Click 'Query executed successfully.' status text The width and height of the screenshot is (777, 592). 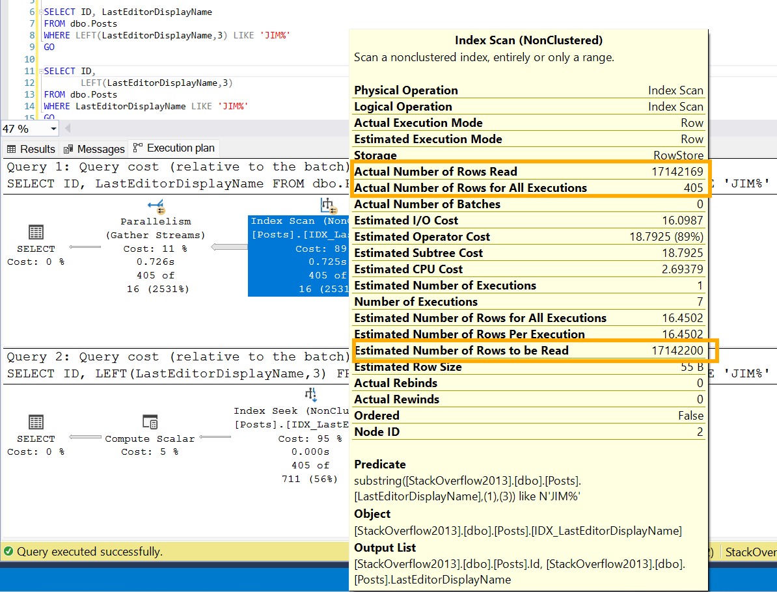pyautogui.click(x=90, y=552)
